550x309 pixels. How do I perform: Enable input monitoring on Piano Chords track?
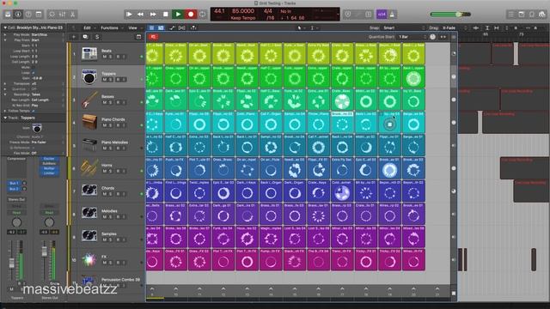pos(124,125)
